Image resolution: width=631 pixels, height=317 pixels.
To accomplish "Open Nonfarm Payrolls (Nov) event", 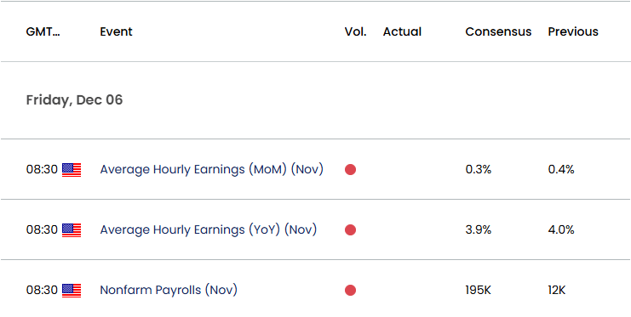I will point(169,290).
